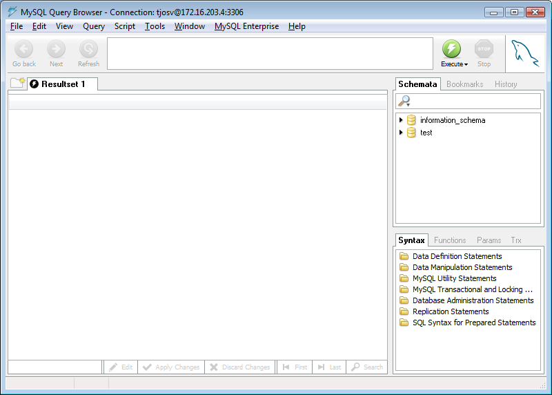Open the Script menu
This screenshot has width=552, height=395.
(x=125, y=26)
